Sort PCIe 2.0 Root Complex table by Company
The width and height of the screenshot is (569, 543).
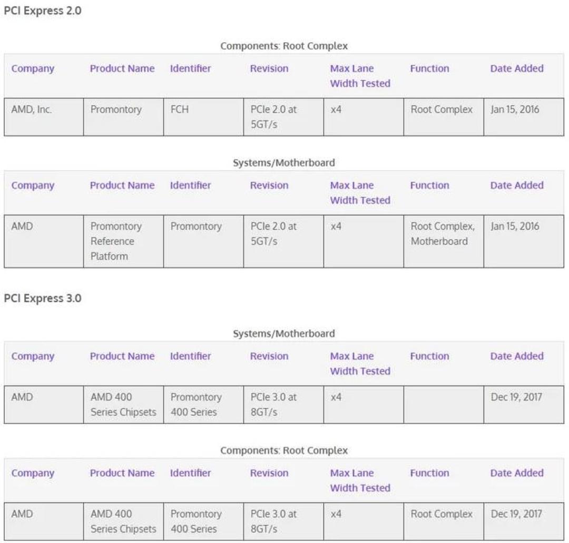point(33,68)
